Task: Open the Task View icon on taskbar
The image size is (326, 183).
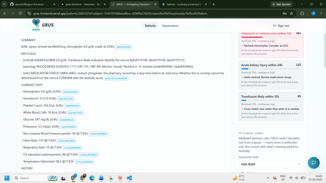Action: [64, 178]
